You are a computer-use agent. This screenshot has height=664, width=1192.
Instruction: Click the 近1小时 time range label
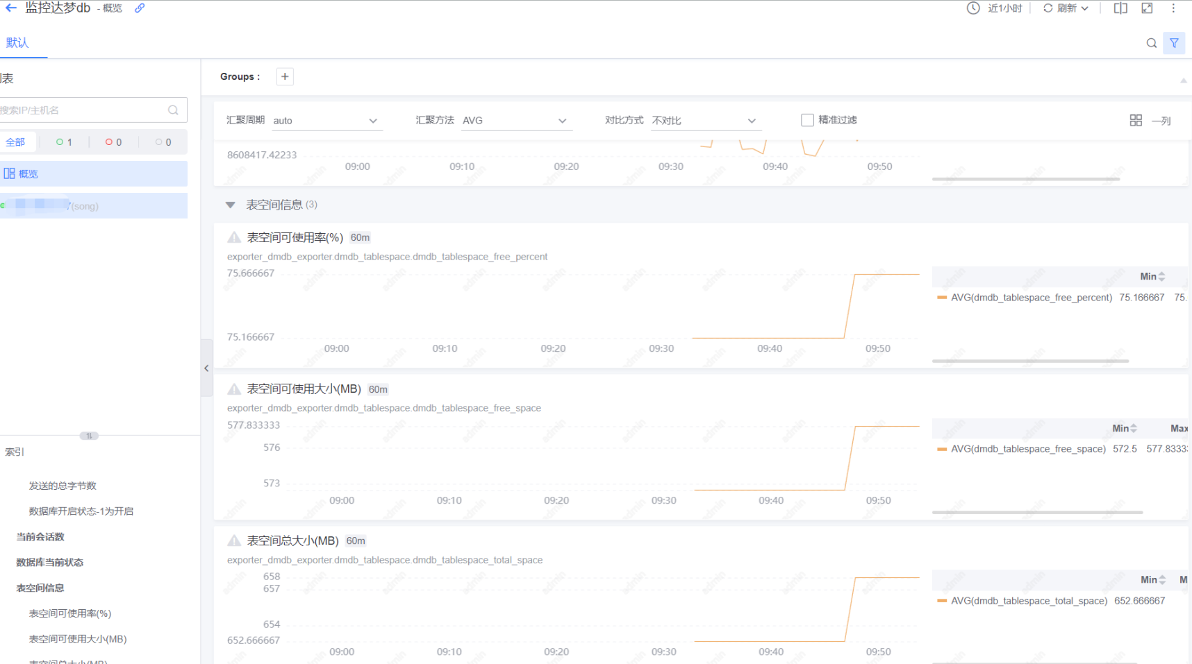point(1004,8)
